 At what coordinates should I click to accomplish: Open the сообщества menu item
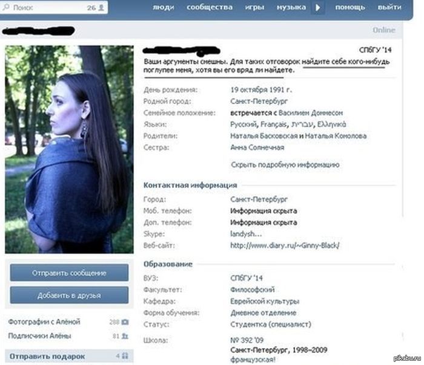click(x=210, y=7)
